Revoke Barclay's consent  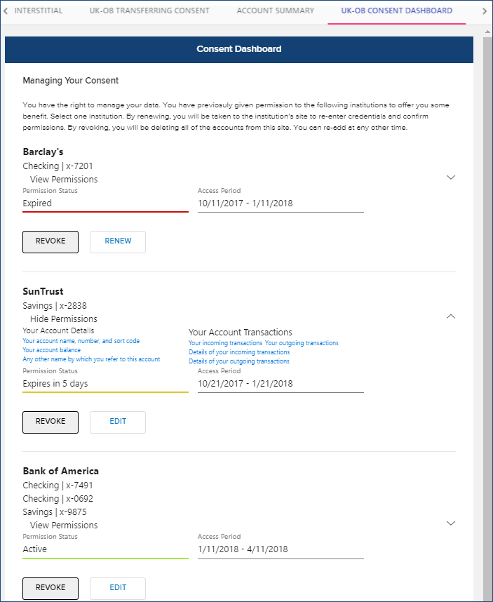click(50, 241)
